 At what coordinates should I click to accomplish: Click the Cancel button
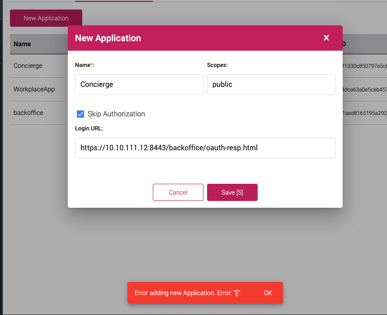click(x=178, y=192)
